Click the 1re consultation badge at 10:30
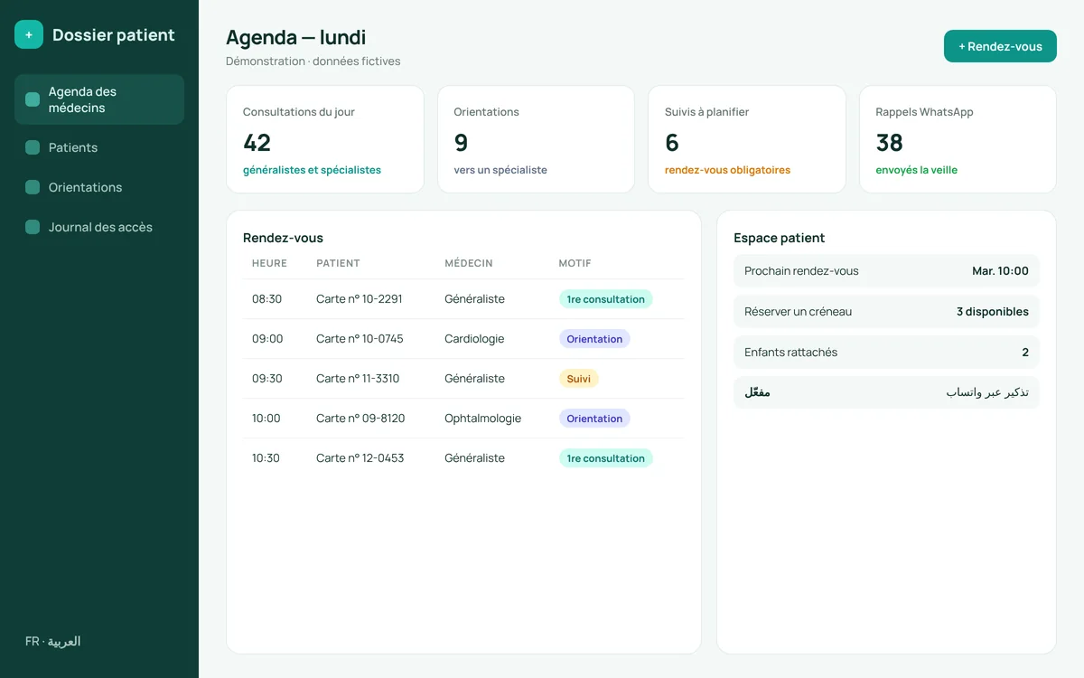 point(605,458)
